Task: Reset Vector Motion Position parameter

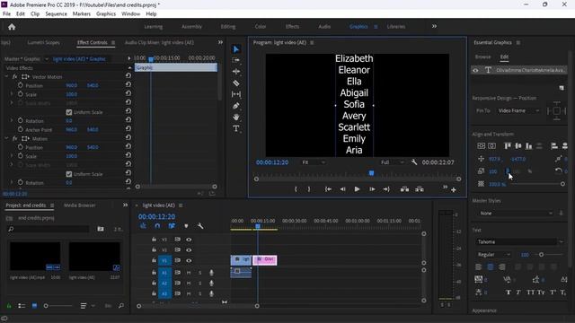Action: click(128, 85)
